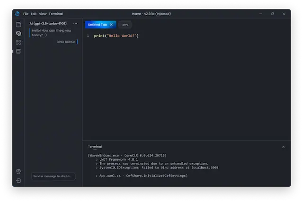The width and height of the screenshot is (303, 202).
Task: Open the AI panel three-dots menu
Action: [x=75, y=24]
